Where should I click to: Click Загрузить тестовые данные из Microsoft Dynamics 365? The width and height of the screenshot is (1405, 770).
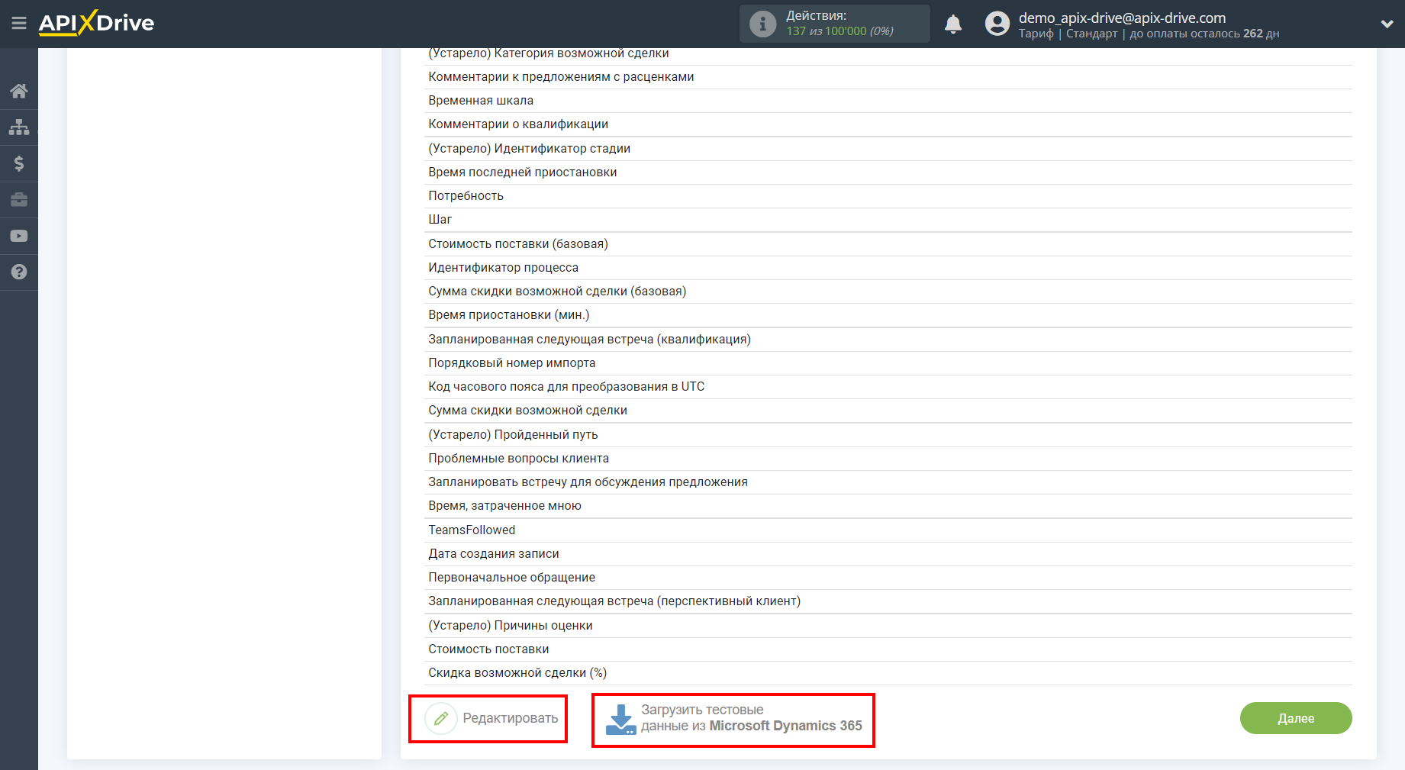[x=733, y=720]
